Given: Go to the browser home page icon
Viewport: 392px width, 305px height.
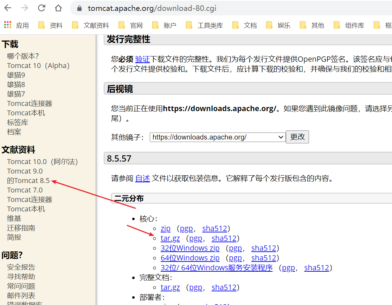Looking at the screenshot, I should click(58, 8).
